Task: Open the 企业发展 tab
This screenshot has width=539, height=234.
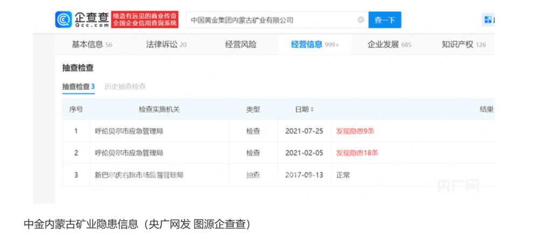Action: pyautogui.click(x=389, y=44)
